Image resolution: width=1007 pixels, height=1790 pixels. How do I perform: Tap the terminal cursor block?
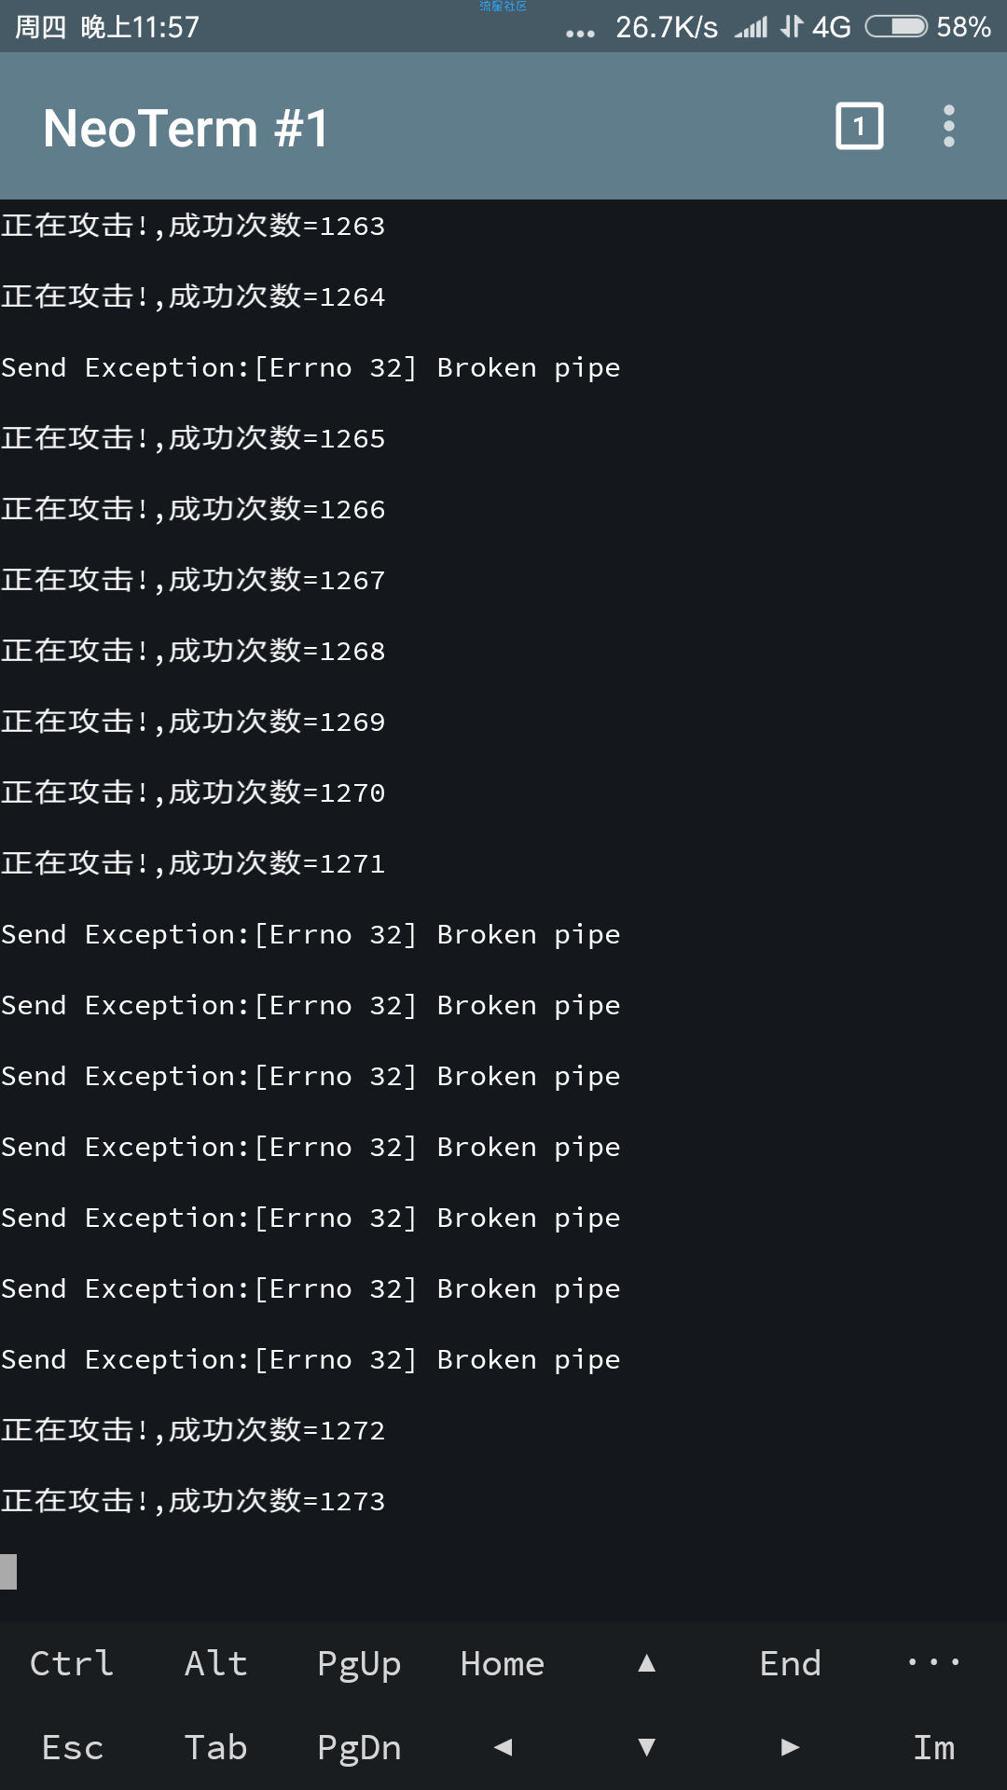pyautogui.click(x=8, y=1572)
